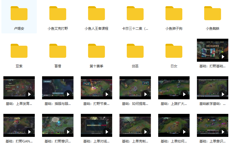Screen dimensions: 230x145
Task: Open the 小鱼蜘蛛 folder icon
Action: click(213, 13)
